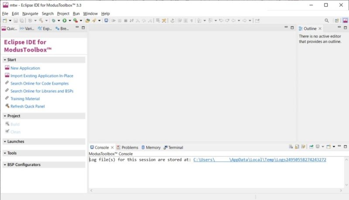Click the console horizontal scrollbar
This screenshot has height=200, width=349.
216,190
